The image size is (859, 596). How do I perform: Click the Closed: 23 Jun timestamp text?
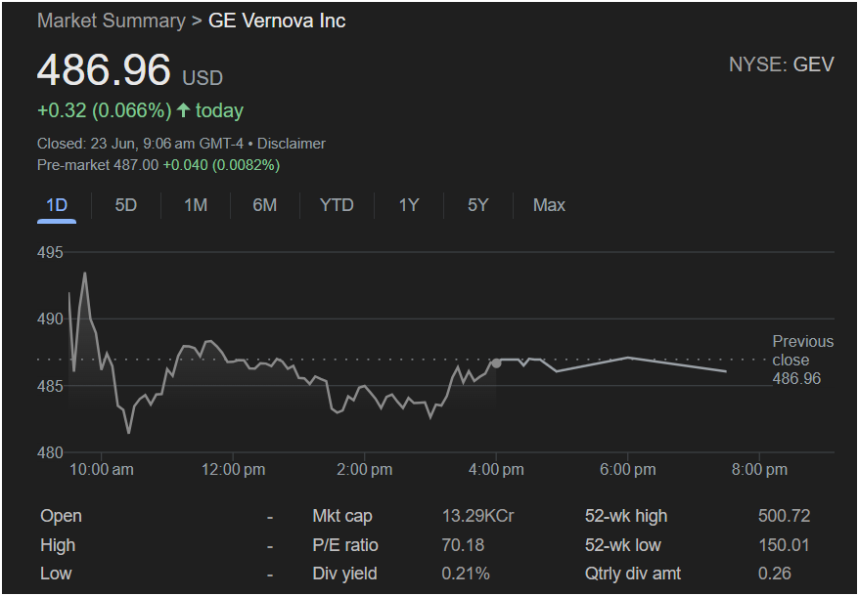(140, 144)
